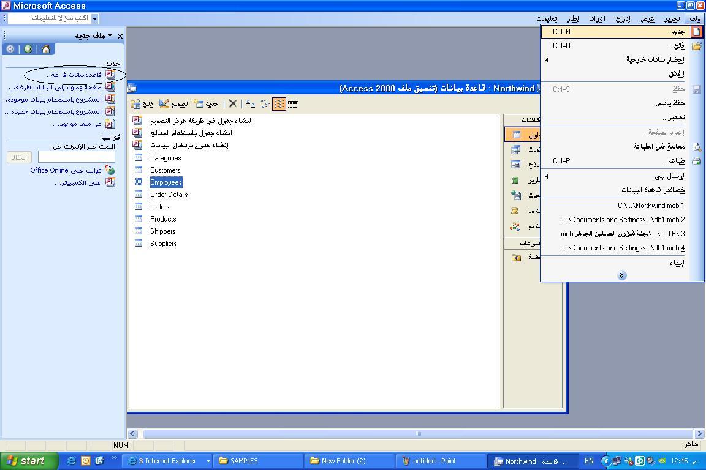Select the Reports icon in the objects bar
This screenshot has width=706, height=470.
tap(515, 181)
